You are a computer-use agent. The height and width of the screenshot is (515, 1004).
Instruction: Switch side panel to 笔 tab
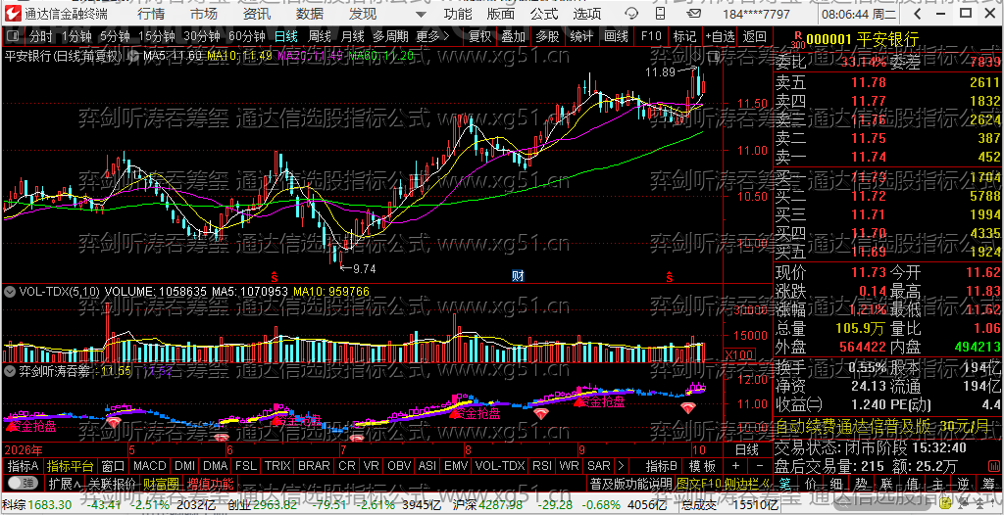point(784,483)
